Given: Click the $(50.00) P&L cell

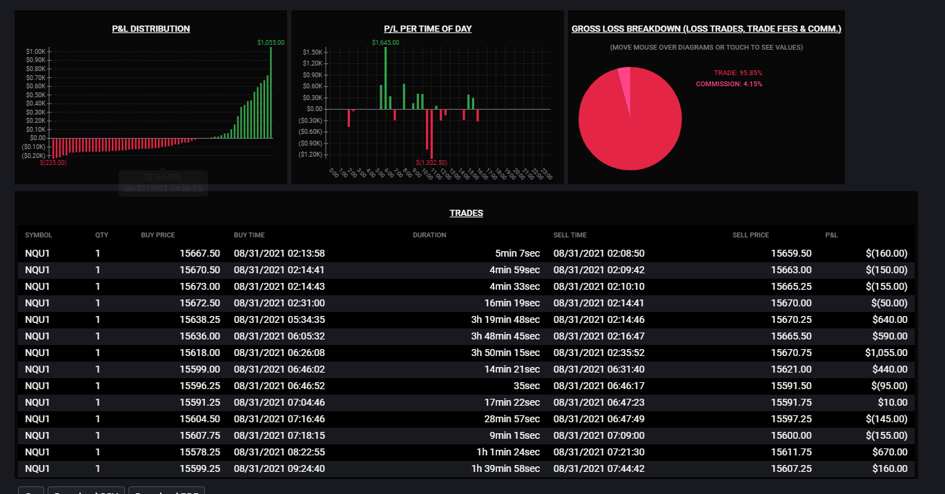Looking at the screenshot, I should pos(889,304).
